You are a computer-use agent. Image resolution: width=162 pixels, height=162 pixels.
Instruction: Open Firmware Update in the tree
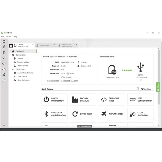pos(23,62)
